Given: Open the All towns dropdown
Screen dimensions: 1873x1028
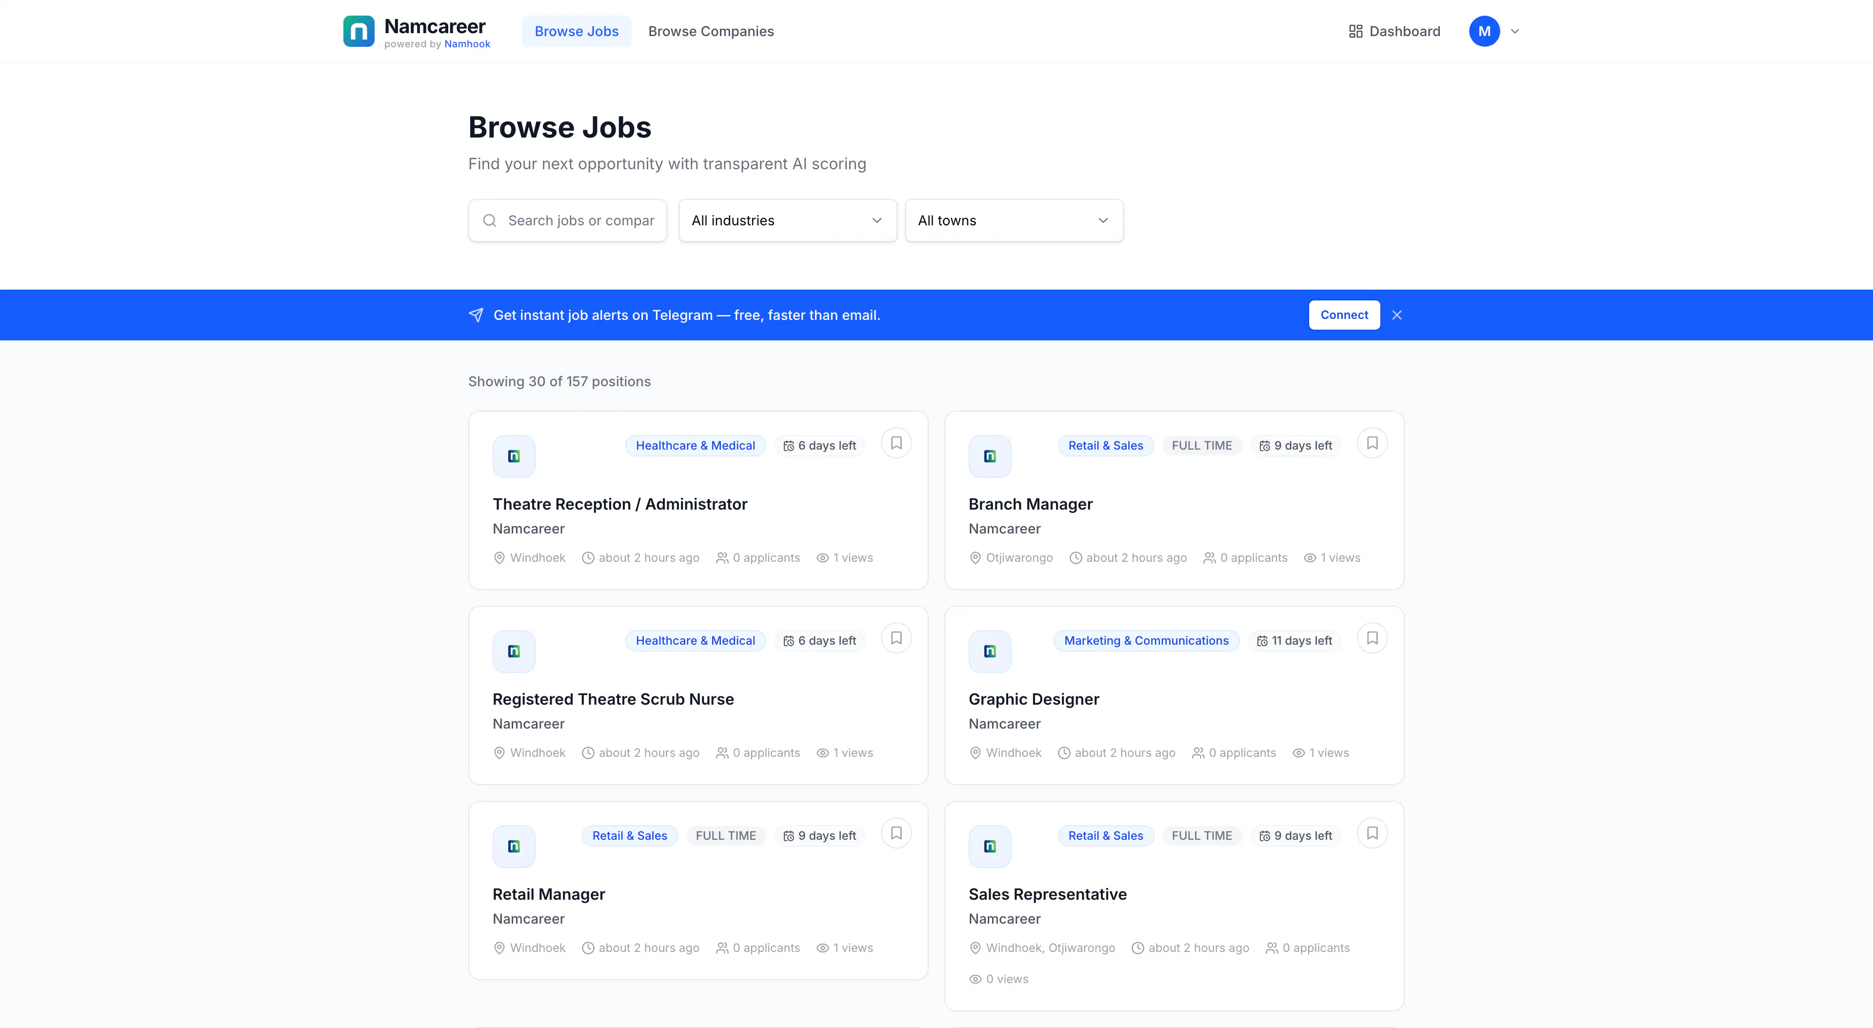Looking at the screenshot, I should 1014,220.
